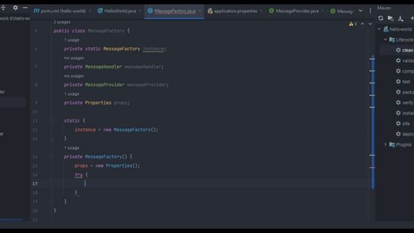Click '1 usage' hint above props field
The image size is (414, 233).
[x=72, y=94]
